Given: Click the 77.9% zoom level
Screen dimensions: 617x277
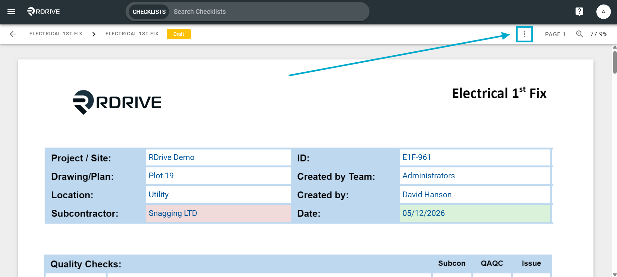Looking at the screenshot, I should pyautogui.click(x=598, y=34).
